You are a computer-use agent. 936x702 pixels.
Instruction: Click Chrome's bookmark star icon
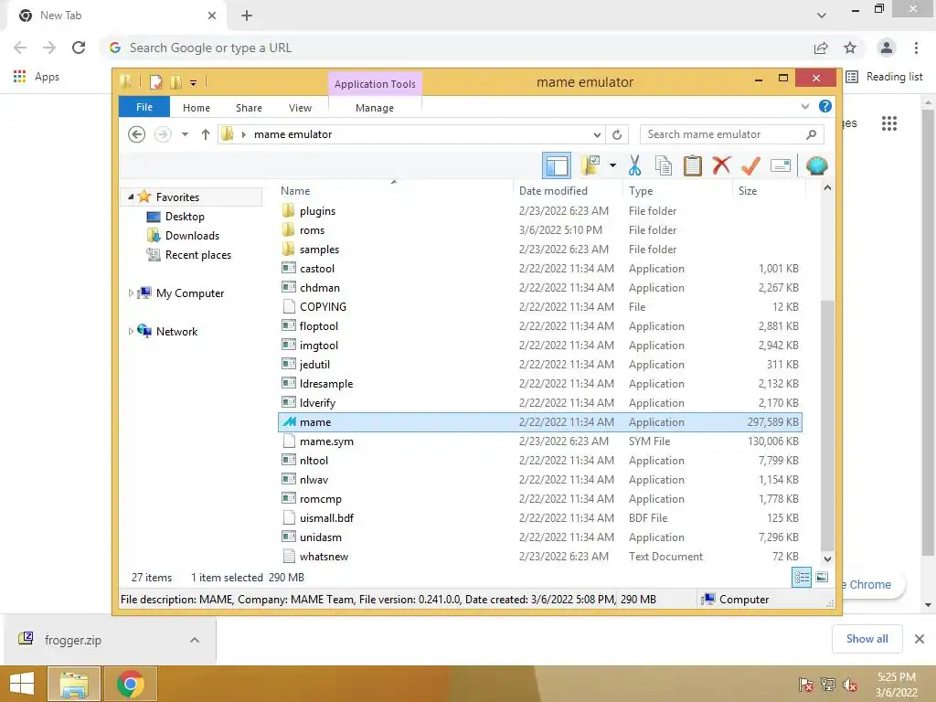pyautogui.click(x=850, y=48)
